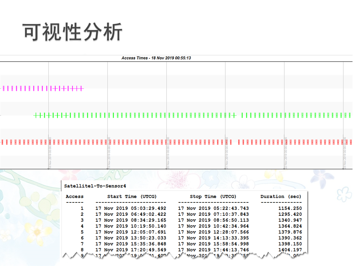Select start time 17 Nov 2019 10:19:50.140
The image size is (354, 266).
coord(131,226)
